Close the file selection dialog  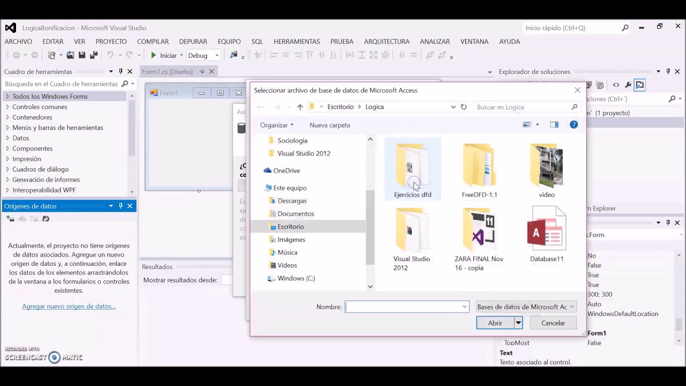[577, 90]
